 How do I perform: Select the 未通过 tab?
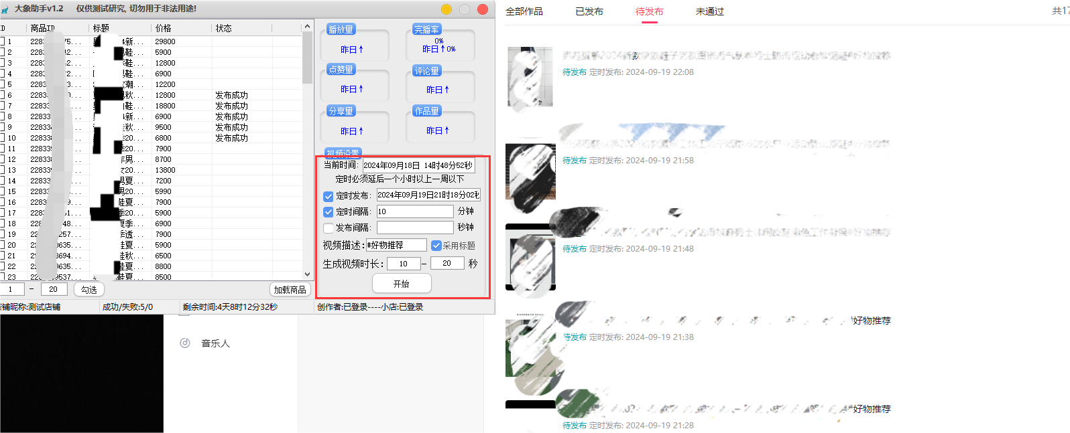point(709,11)
